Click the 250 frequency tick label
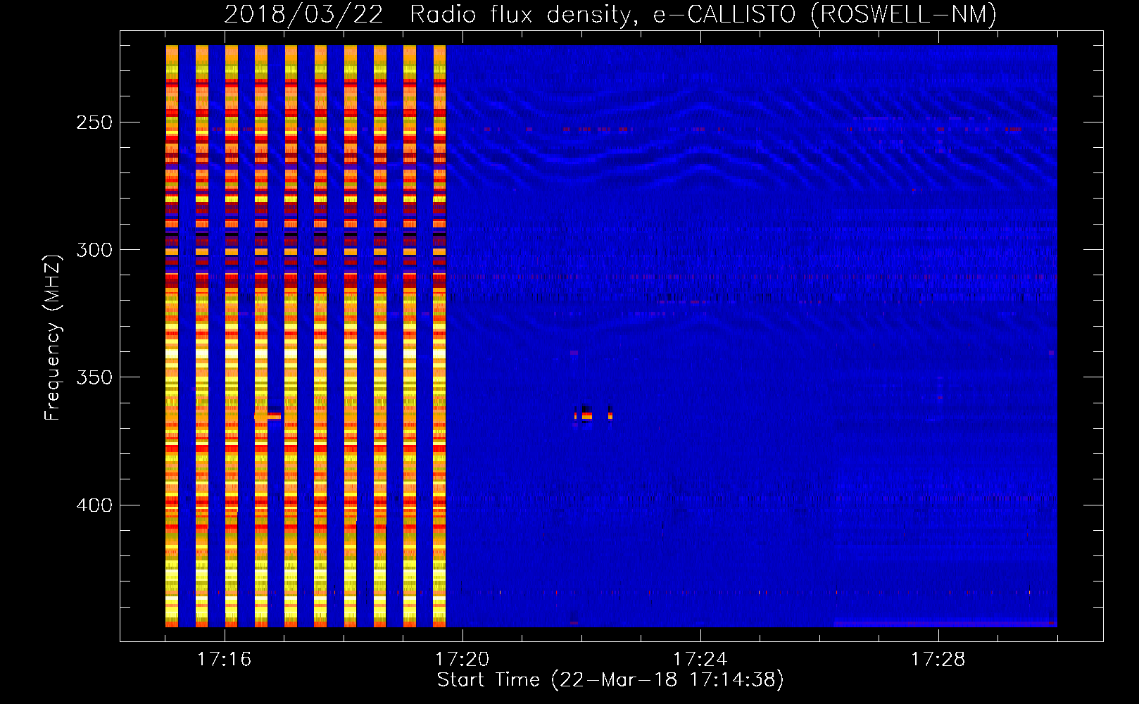The height and width of the screenshot is (704, 1139). (x=94, y=122)
